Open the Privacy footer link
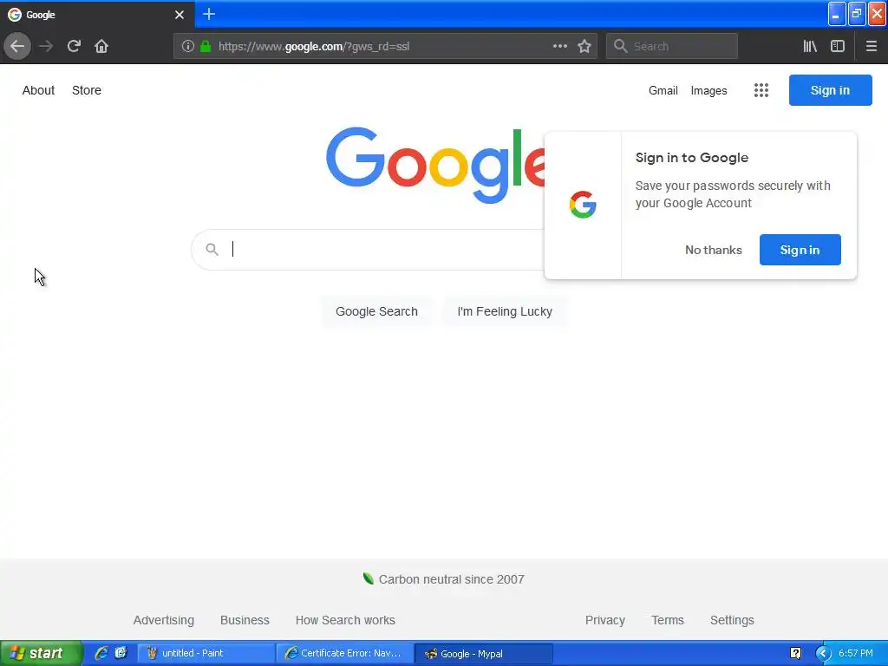The height and width of the screenshot is (666, 888). coord(604,620)
